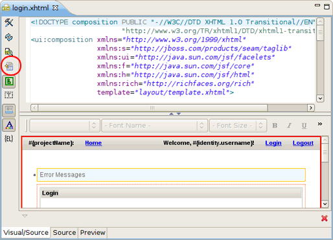
Task: Close the login.xhtml tab
Action: [x=56, y=8]
